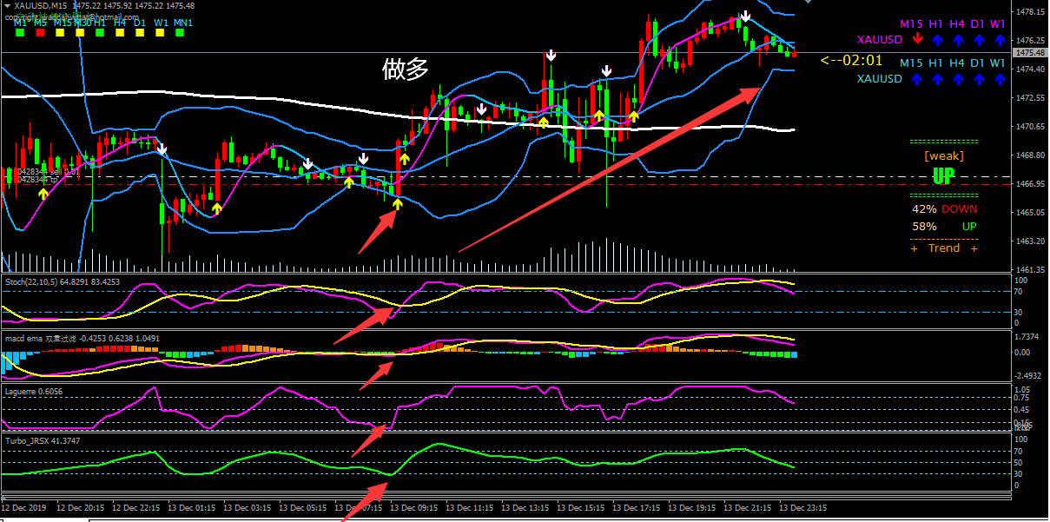The image size is (1050, 522).
Task: Click the grey chart shift triangle at top
Action: 809,3
